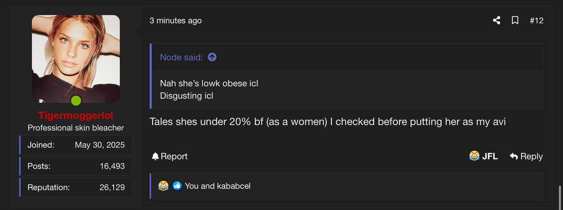Click the "3 minutes ago" timestamp
Image resolution: width=563 pixels, height=210 pixels.
click(175, 21)
